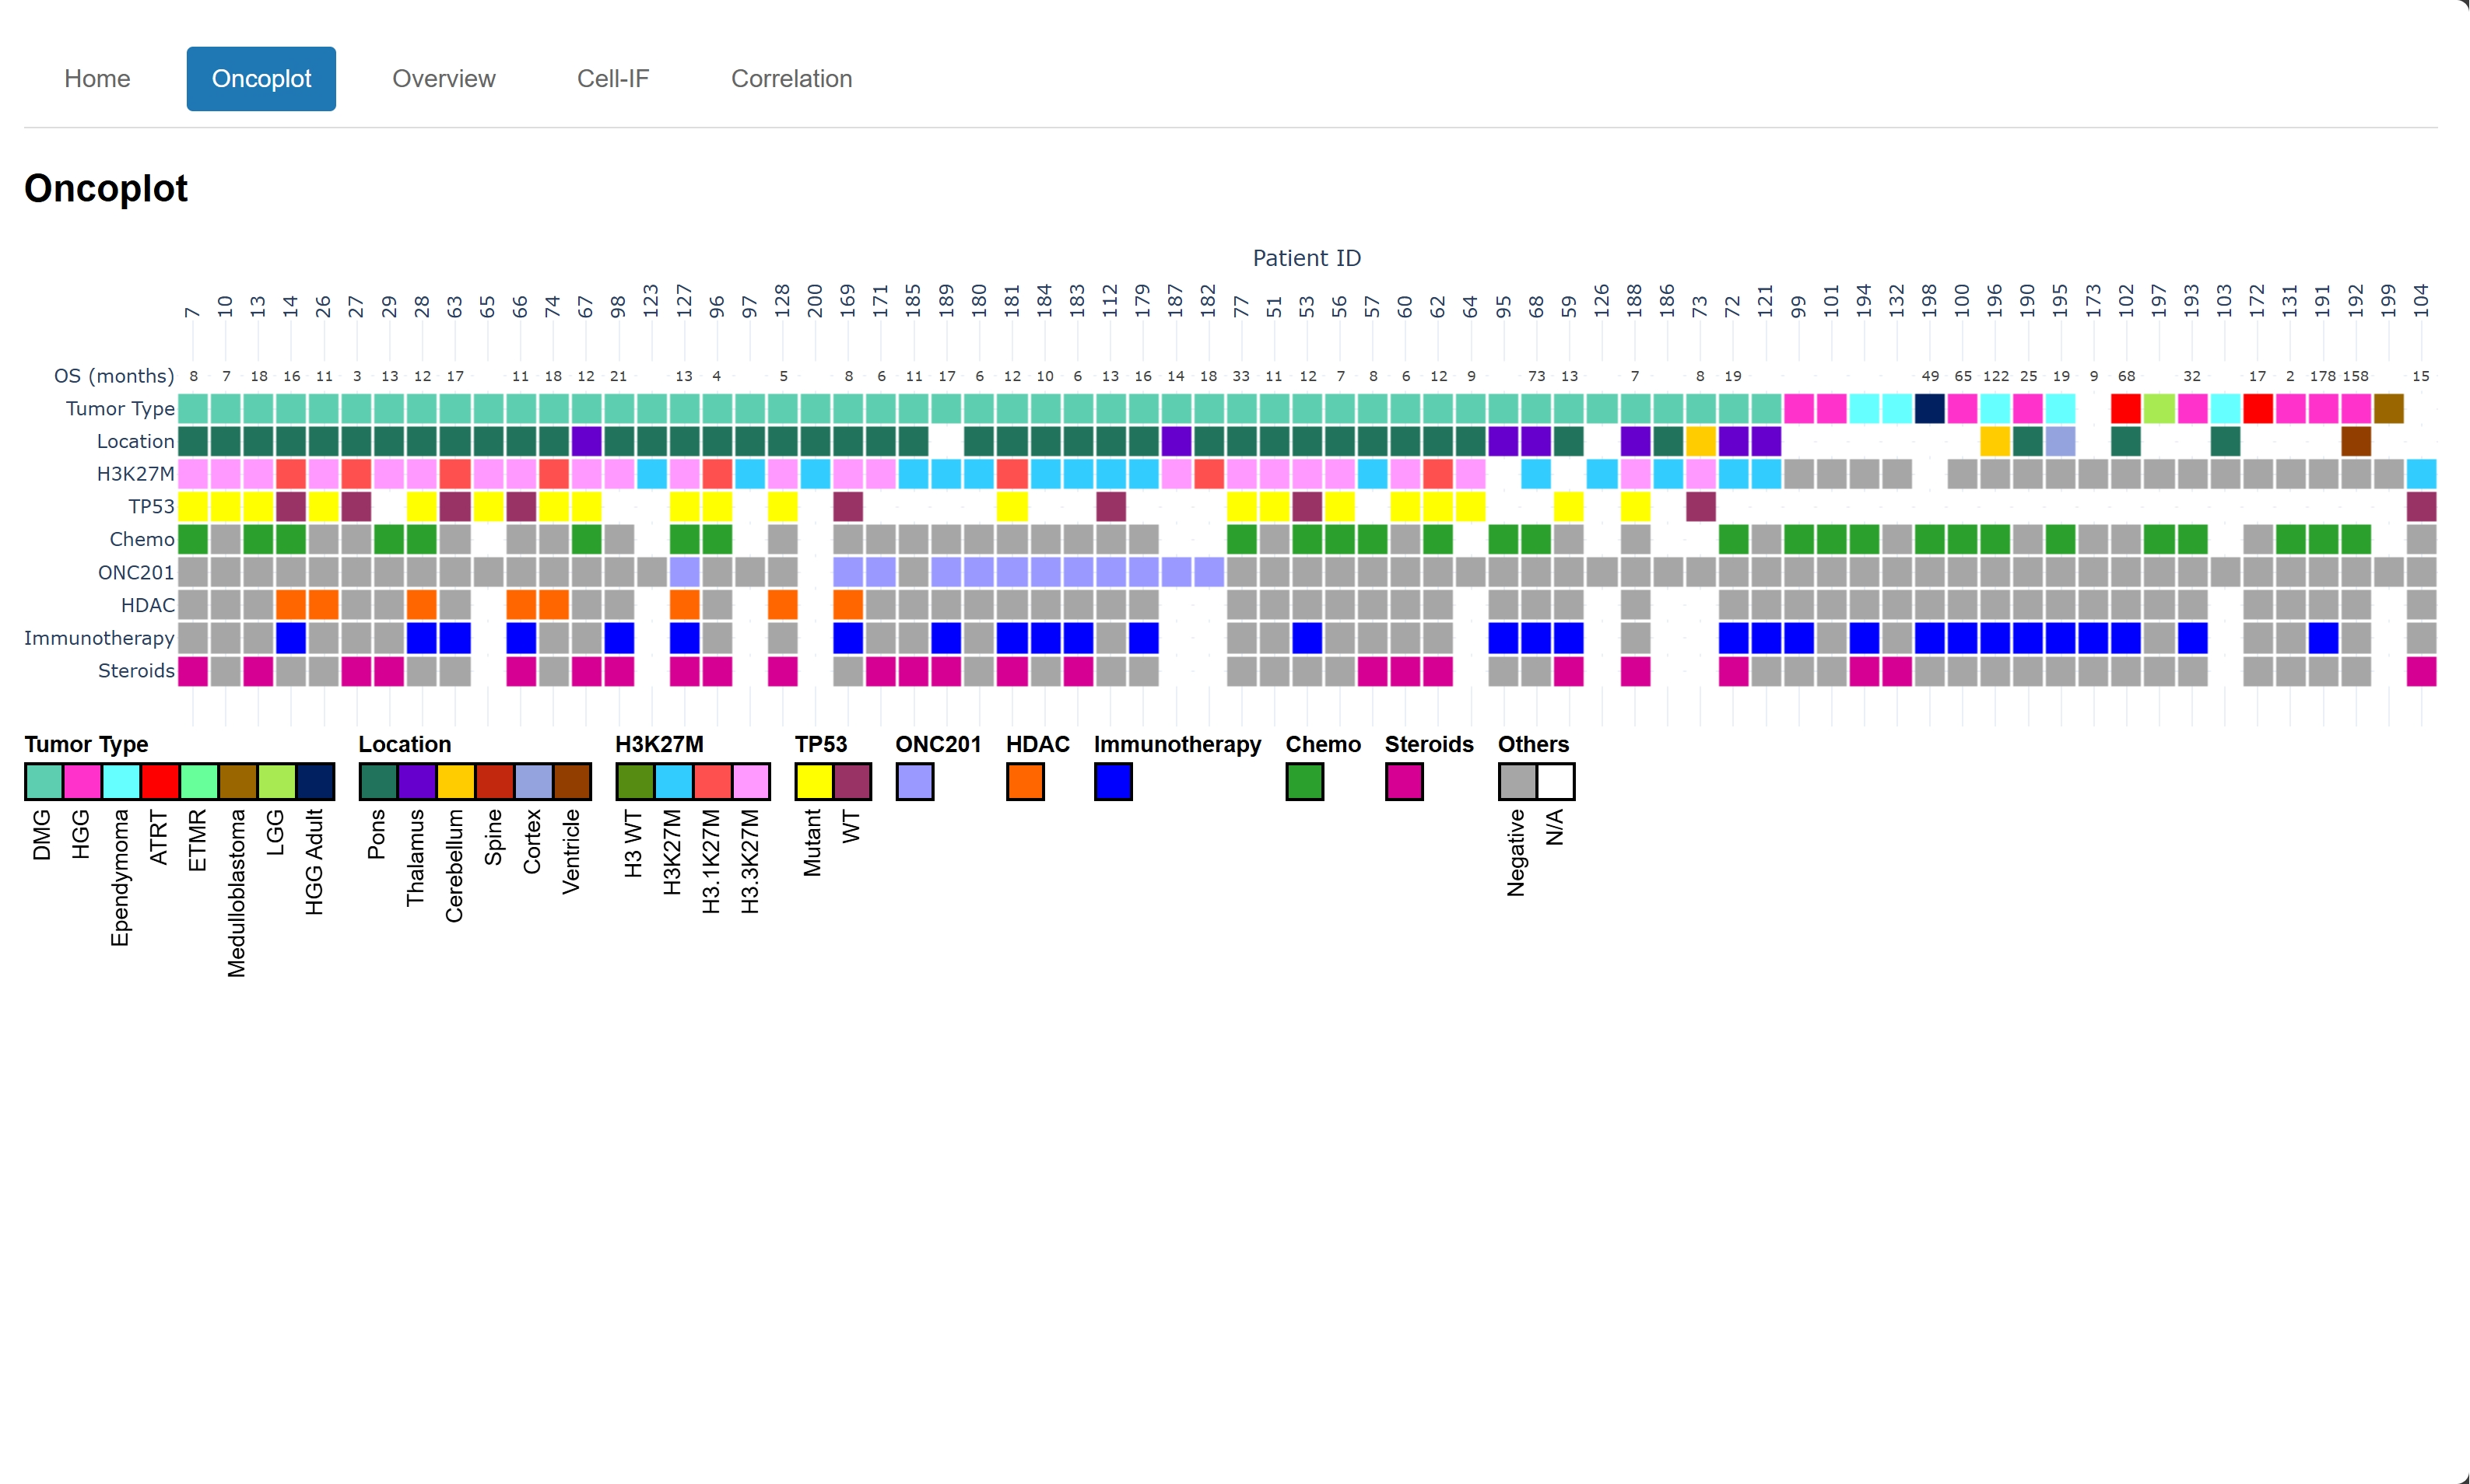2470x1484 pixels.
Task: Click the Oncoplot page heading
Action: (106, 189)
